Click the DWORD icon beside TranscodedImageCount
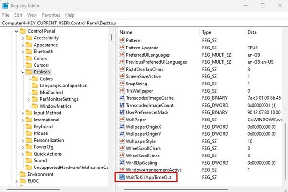The width and height of the screenshot is (288, 192). tap(122, 105)
